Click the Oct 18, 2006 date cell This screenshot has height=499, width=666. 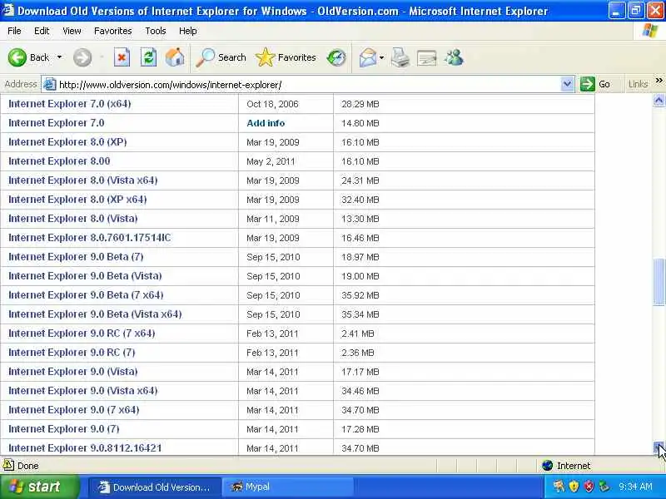pos(272,104)
